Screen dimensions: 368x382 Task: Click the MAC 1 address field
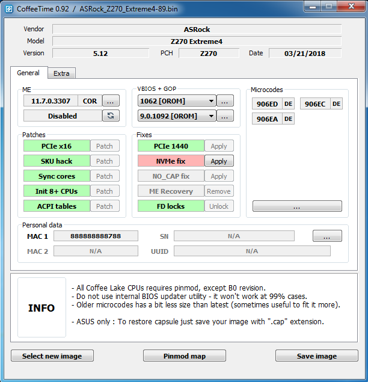(96, 236)
